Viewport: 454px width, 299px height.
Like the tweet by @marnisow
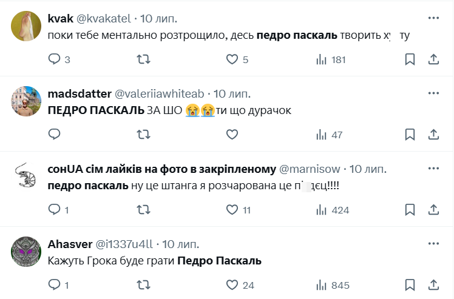(232, 210)
